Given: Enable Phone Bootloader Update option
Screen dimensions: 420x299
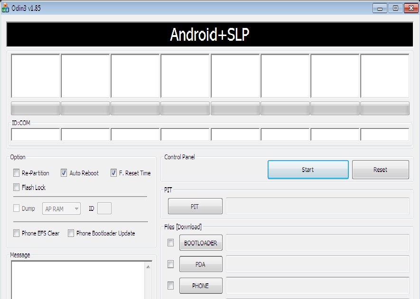Looking at the screenshot, I should (71, 233).
